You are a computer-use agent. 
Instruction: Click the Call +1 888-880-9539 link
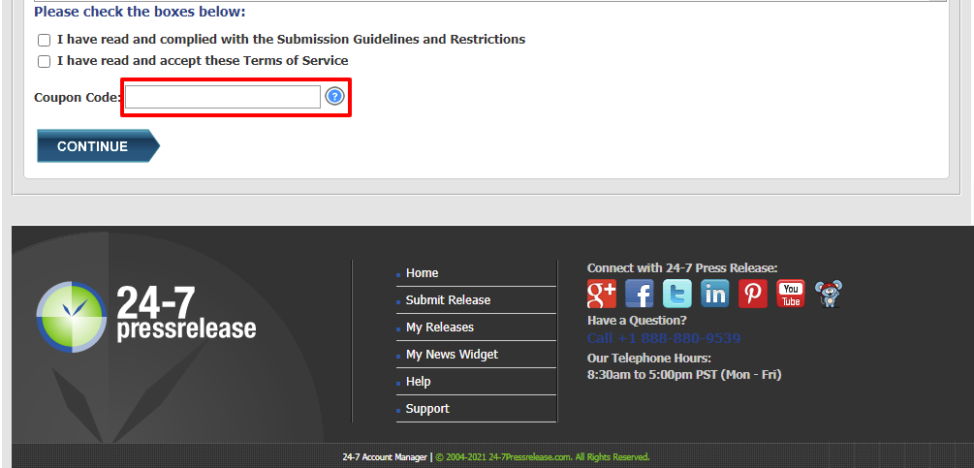[x=664, y=338]
